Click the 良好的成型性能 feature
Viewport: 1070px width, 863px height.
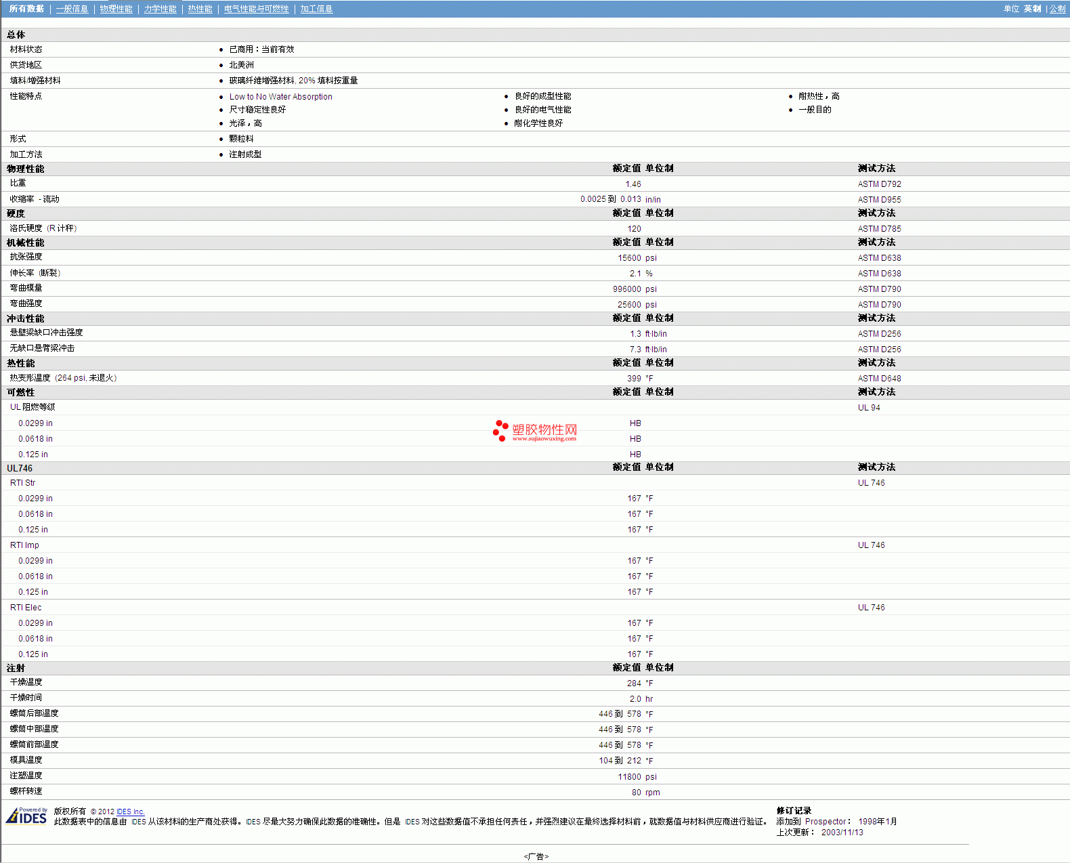(x=542, y=96)
